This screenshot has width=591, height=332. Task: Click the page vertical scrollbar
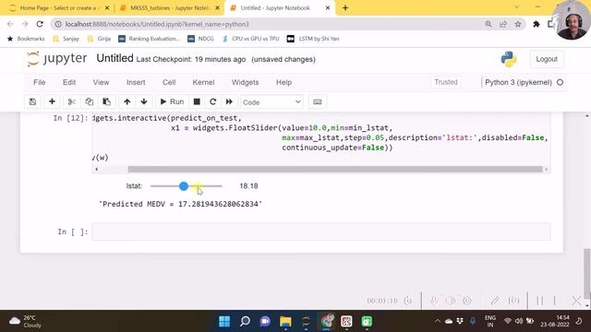tap(587, 273)
